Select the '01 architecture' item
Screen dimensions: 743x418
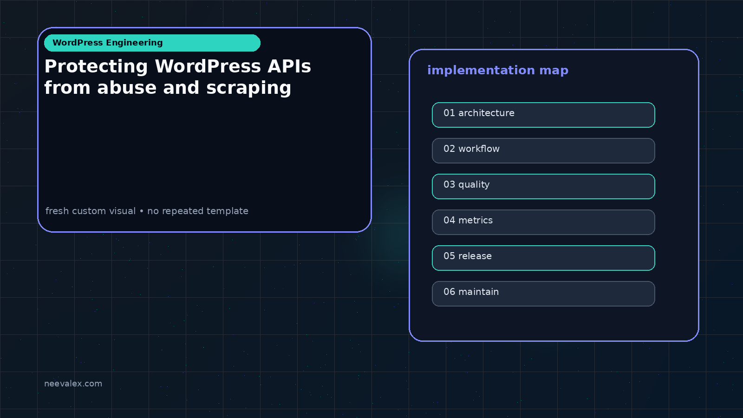(x=543, y=115)
